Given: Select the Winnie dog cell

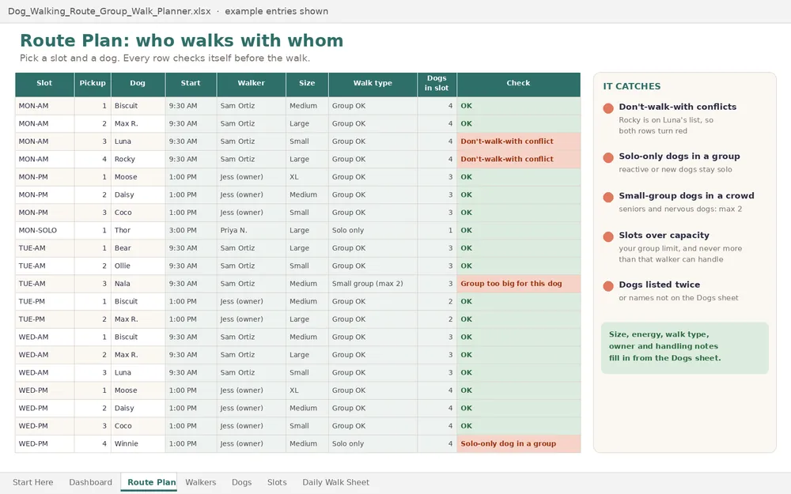Looking at the screenshot, I should 138,443.
